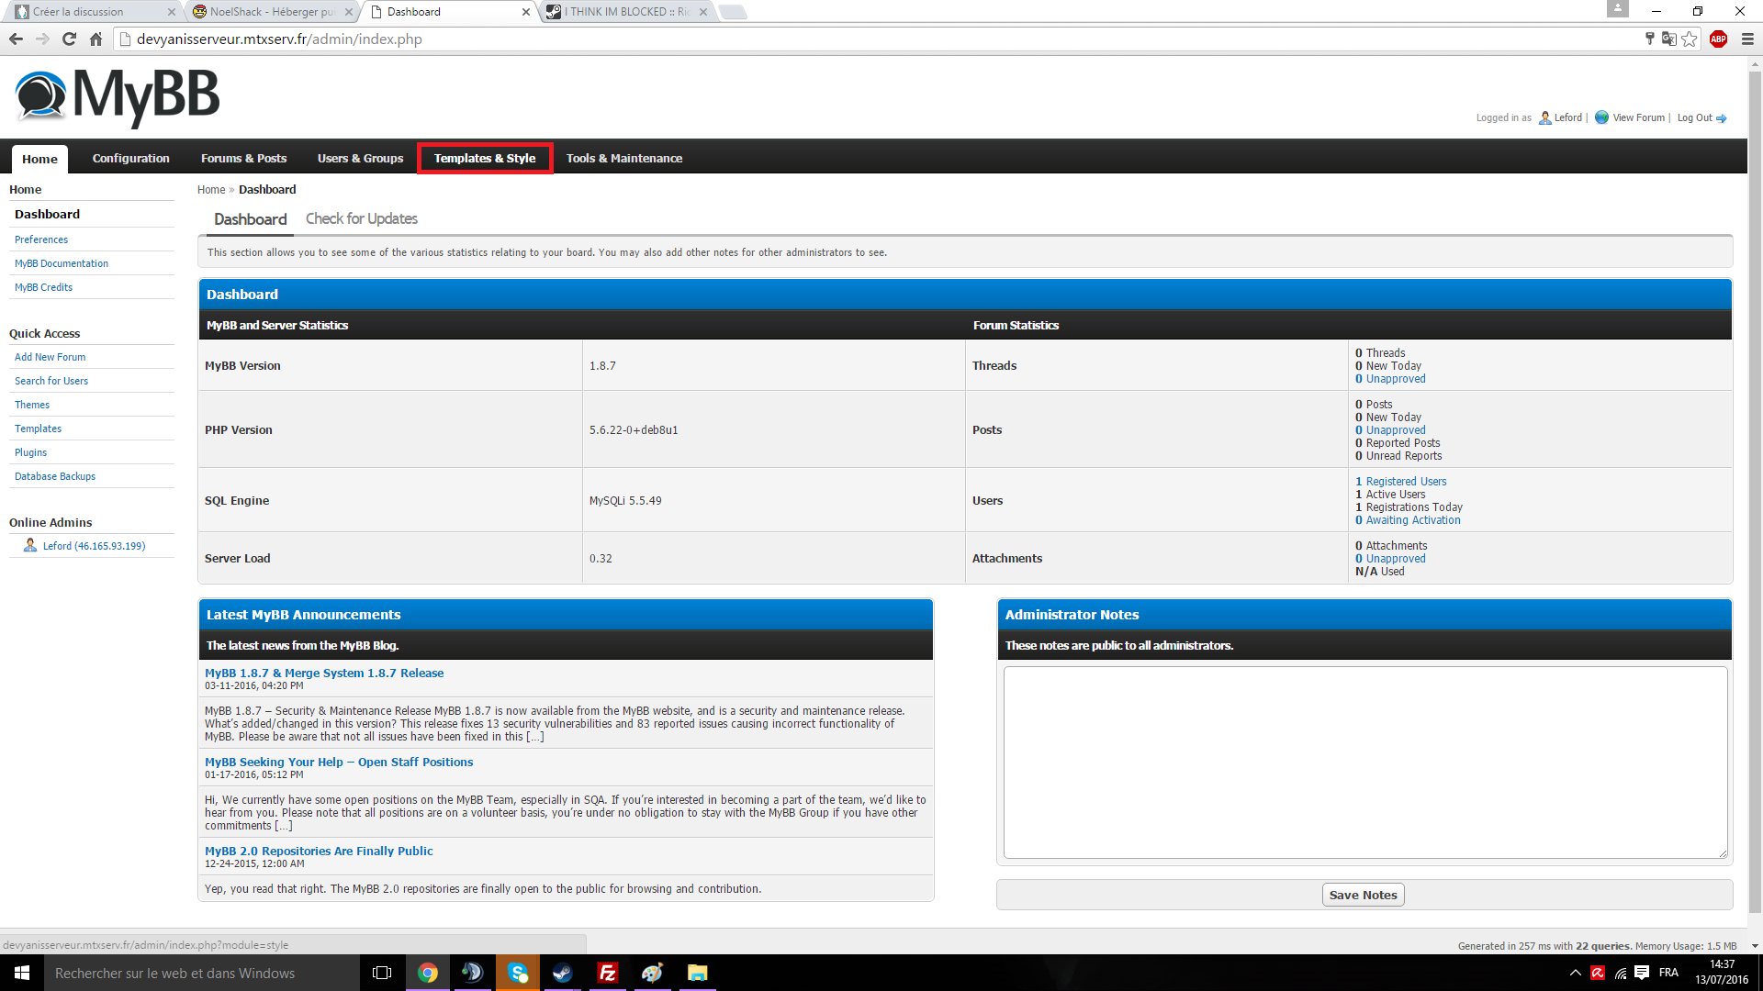Click the Home breadcrumb link
The width and height of the screenshot is (1763, 991).
coord(211,190)
